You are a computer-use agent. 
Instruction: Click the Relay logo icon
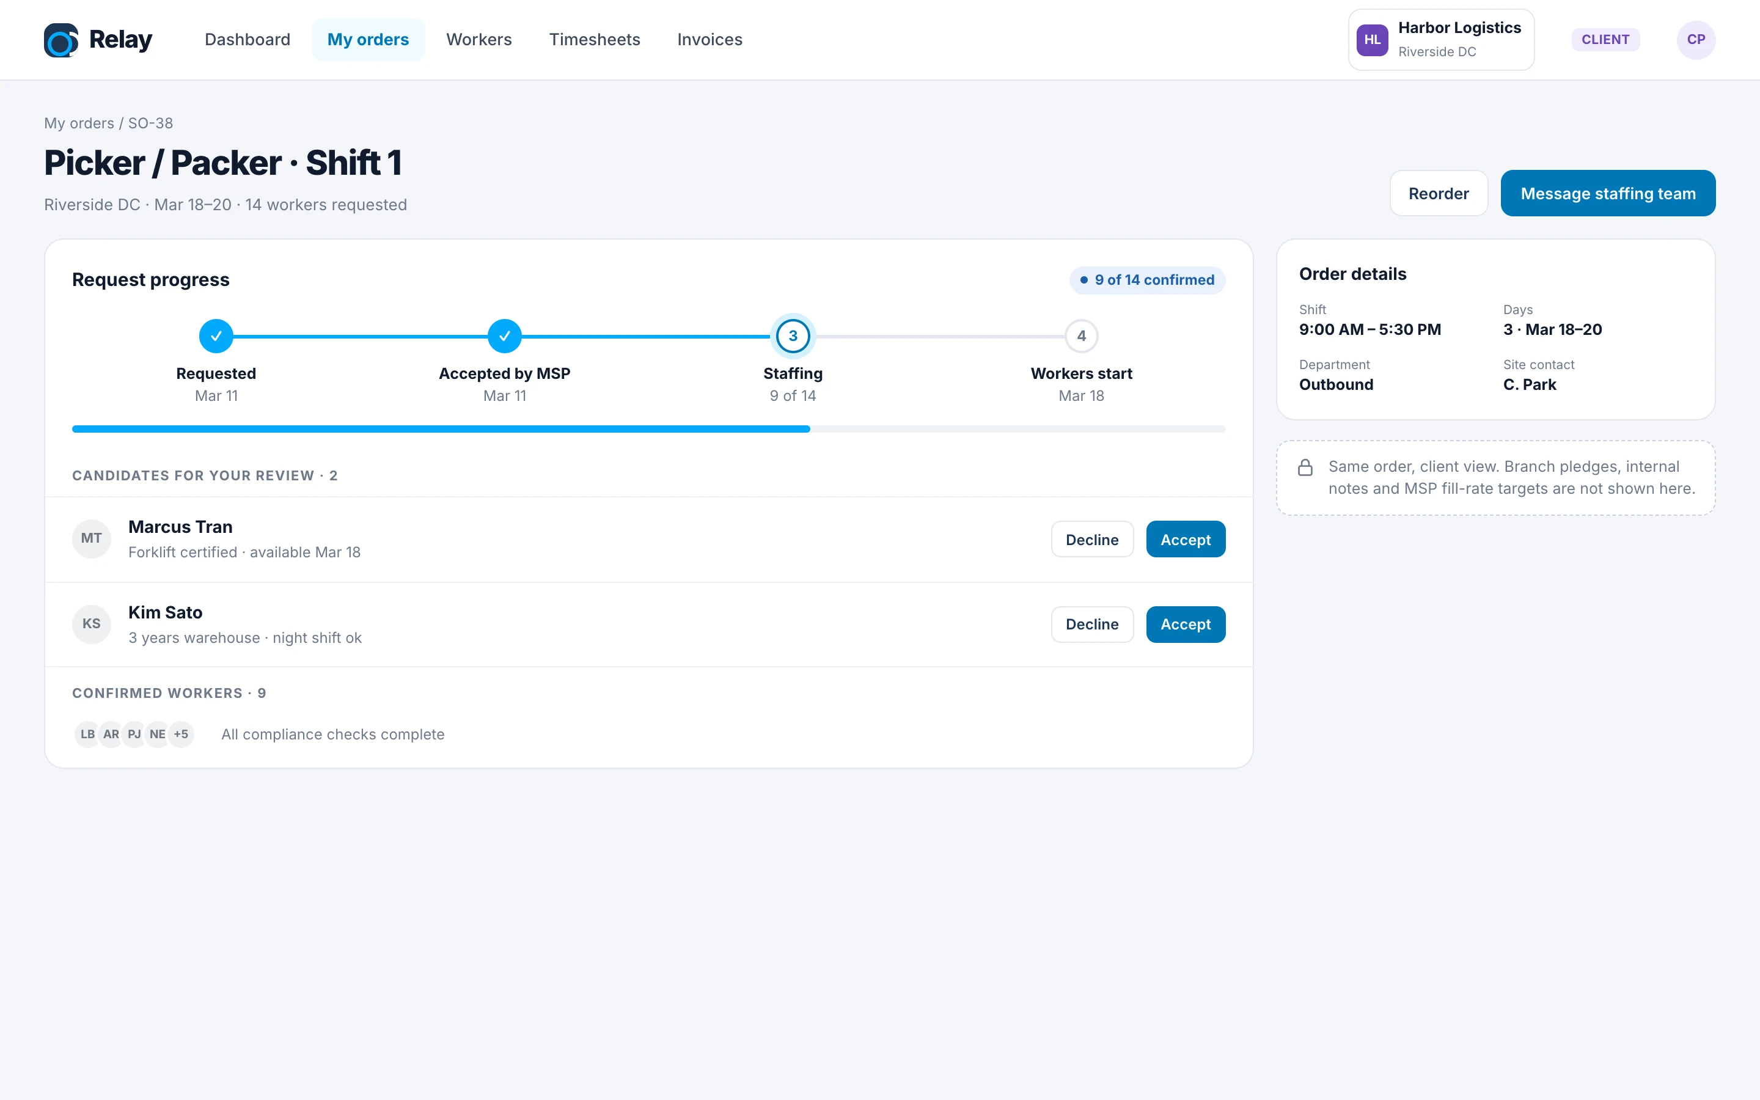61,40
